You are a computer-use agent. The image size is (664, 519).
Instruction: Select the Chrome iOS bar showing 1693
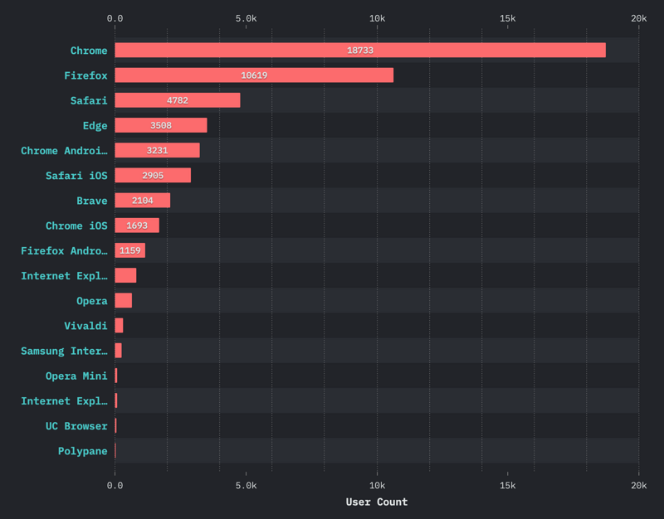click(137, 226)
